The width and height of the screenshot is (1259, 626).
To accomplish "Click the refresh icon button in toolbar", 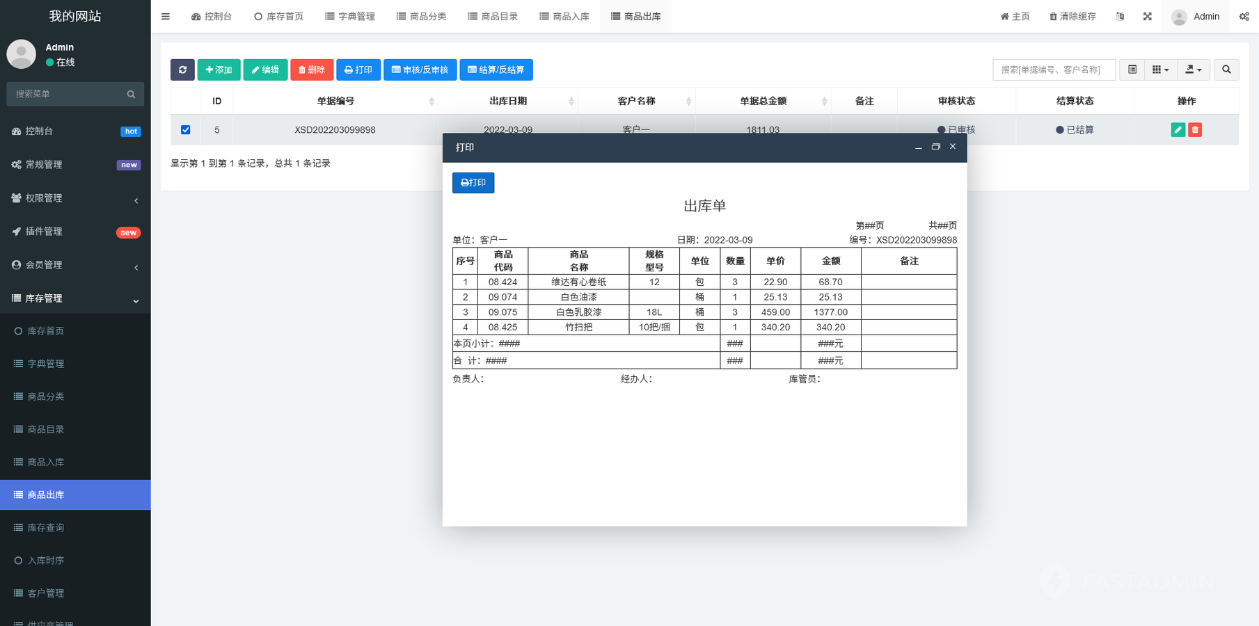I will point(182,70).
